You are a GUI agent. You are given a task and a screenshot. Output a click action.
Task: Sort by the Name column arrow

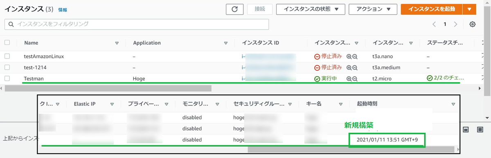pyautogui.click(x=117, y=43)
